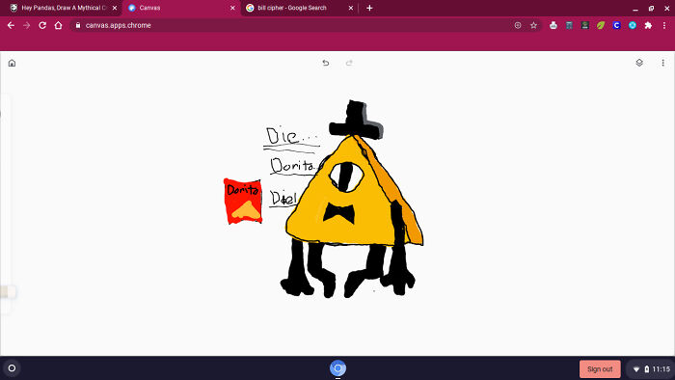Screen dimensions: 675x380
Task: Go to Canvas home gallery
Action: [12, 64]
